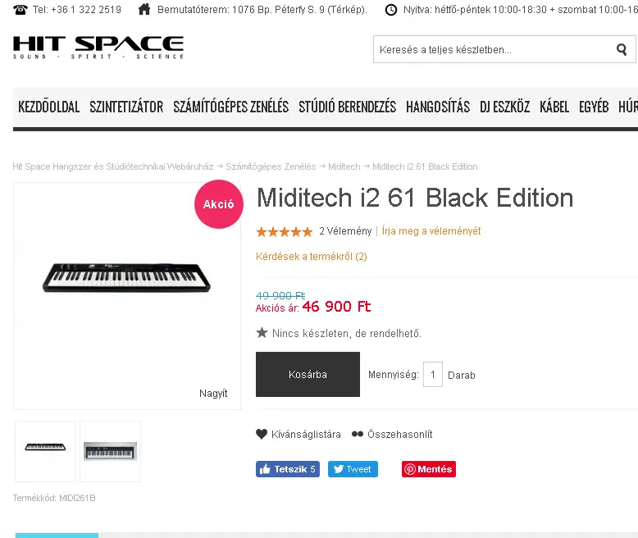Open Kérdések a termékről link
This screenshot has width=638, height=538.
312,256
